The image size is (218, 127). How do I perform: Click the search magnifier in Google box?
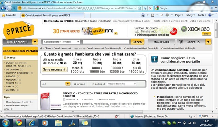[212, 8]
